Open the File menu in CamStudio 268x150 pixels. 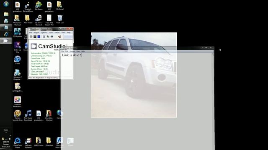(x=31, y=32)
